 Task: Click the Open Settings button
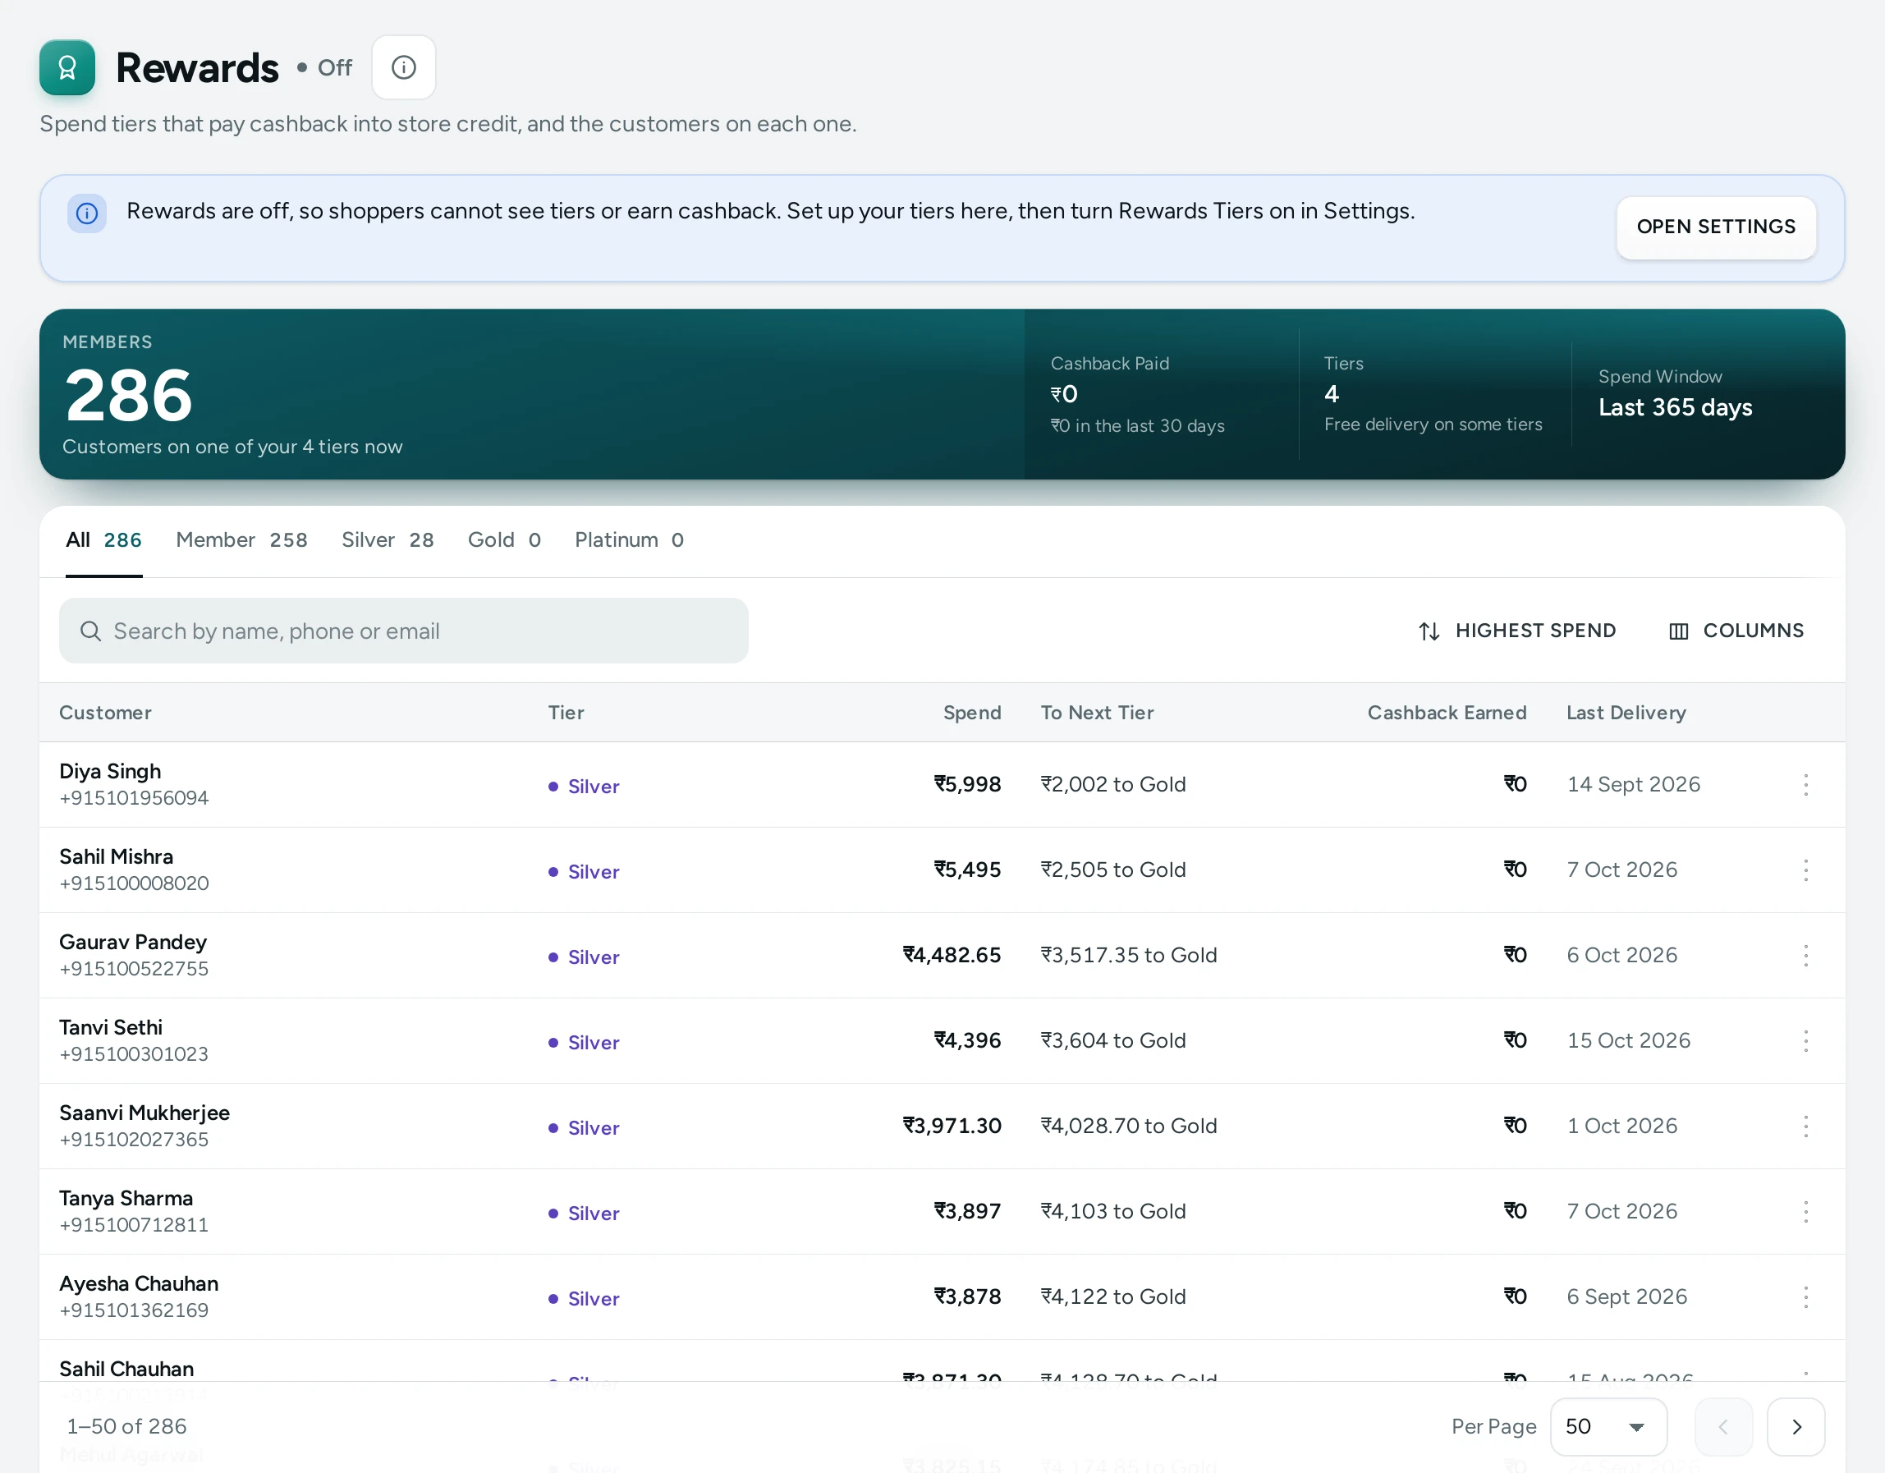[x=1716, y=227]
